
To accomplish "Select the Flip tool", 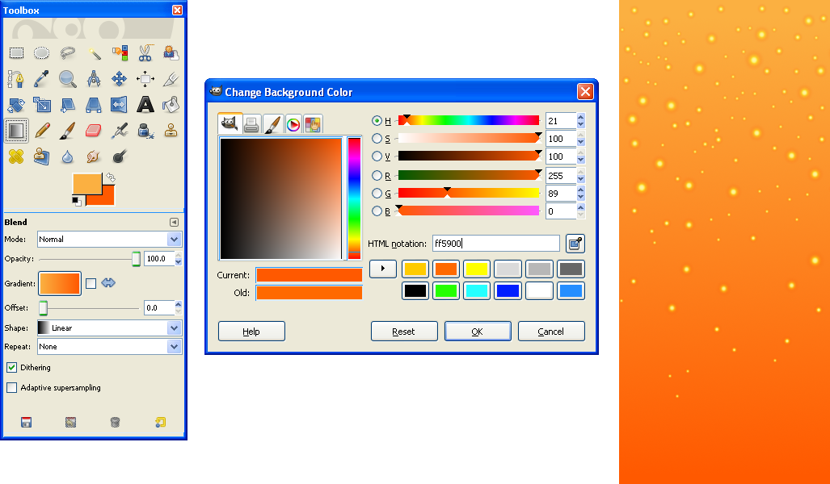I will [119, 105].
